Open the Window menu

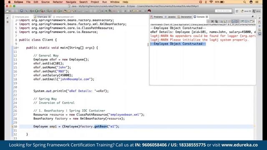[x=115, y=2]
